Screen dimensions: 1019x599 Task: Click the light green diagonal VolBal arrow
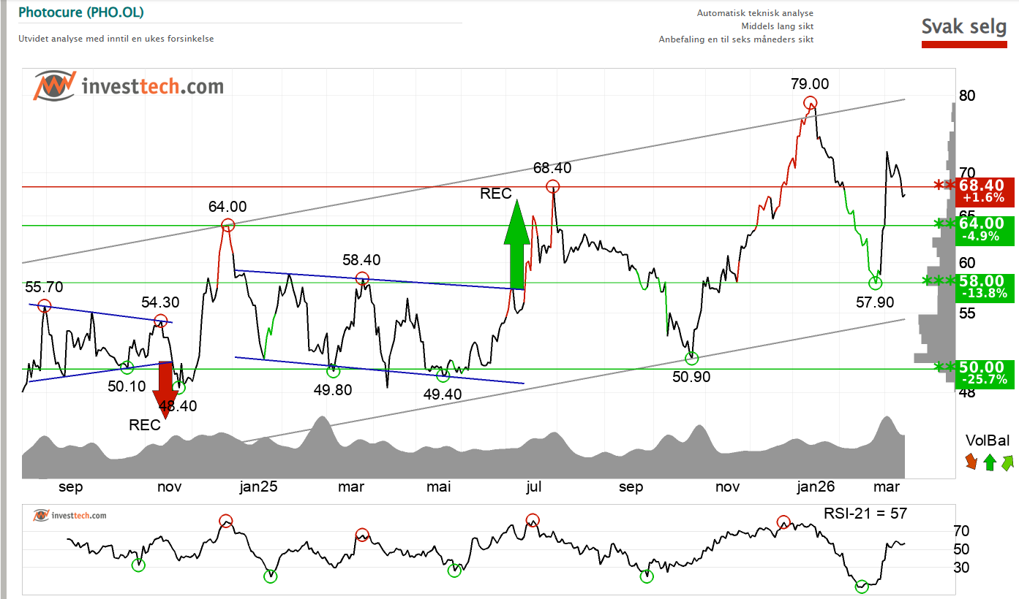(x=1007, y=461)
